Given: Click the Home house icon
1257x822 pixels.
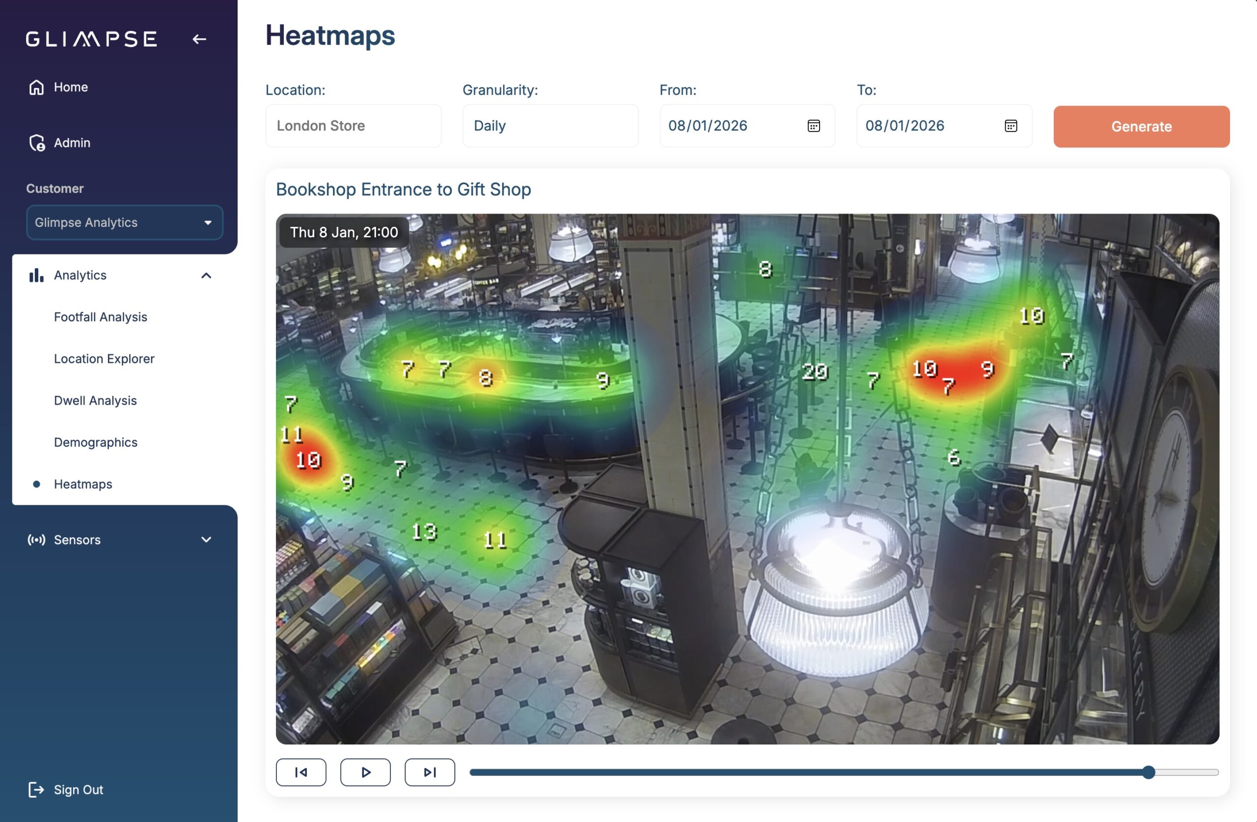Looking at the screenshot, I should 36,87.
